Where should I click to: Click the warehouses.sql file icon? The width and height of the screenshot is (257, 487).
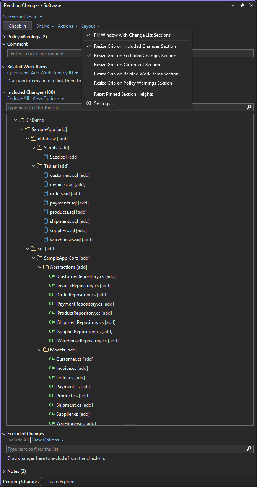[46, 240]
